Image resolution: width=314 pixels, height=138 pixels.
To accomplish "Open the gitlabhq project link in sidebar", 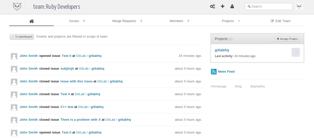I will pyautogui.click(x=222, y=50).
